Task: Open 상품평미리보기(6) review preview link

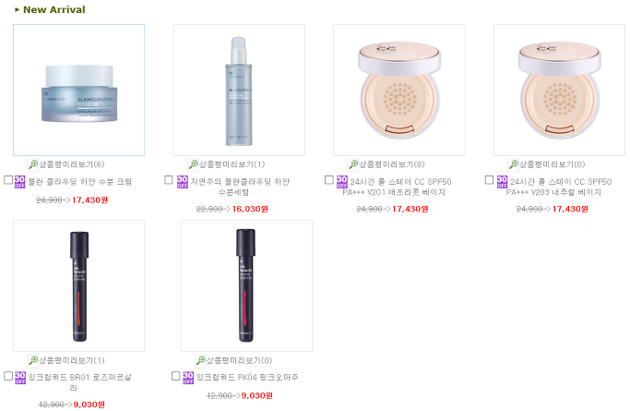Action: tap(72, 164)
